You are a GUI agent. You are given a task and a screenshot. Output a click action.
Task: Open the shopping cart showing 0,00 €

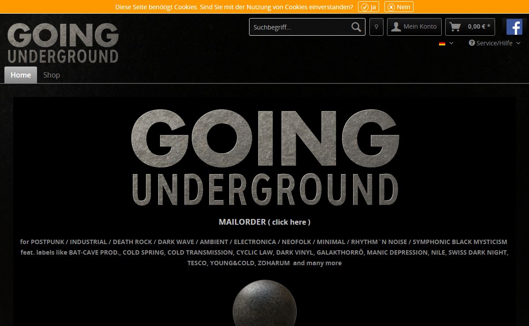[470, 27]
